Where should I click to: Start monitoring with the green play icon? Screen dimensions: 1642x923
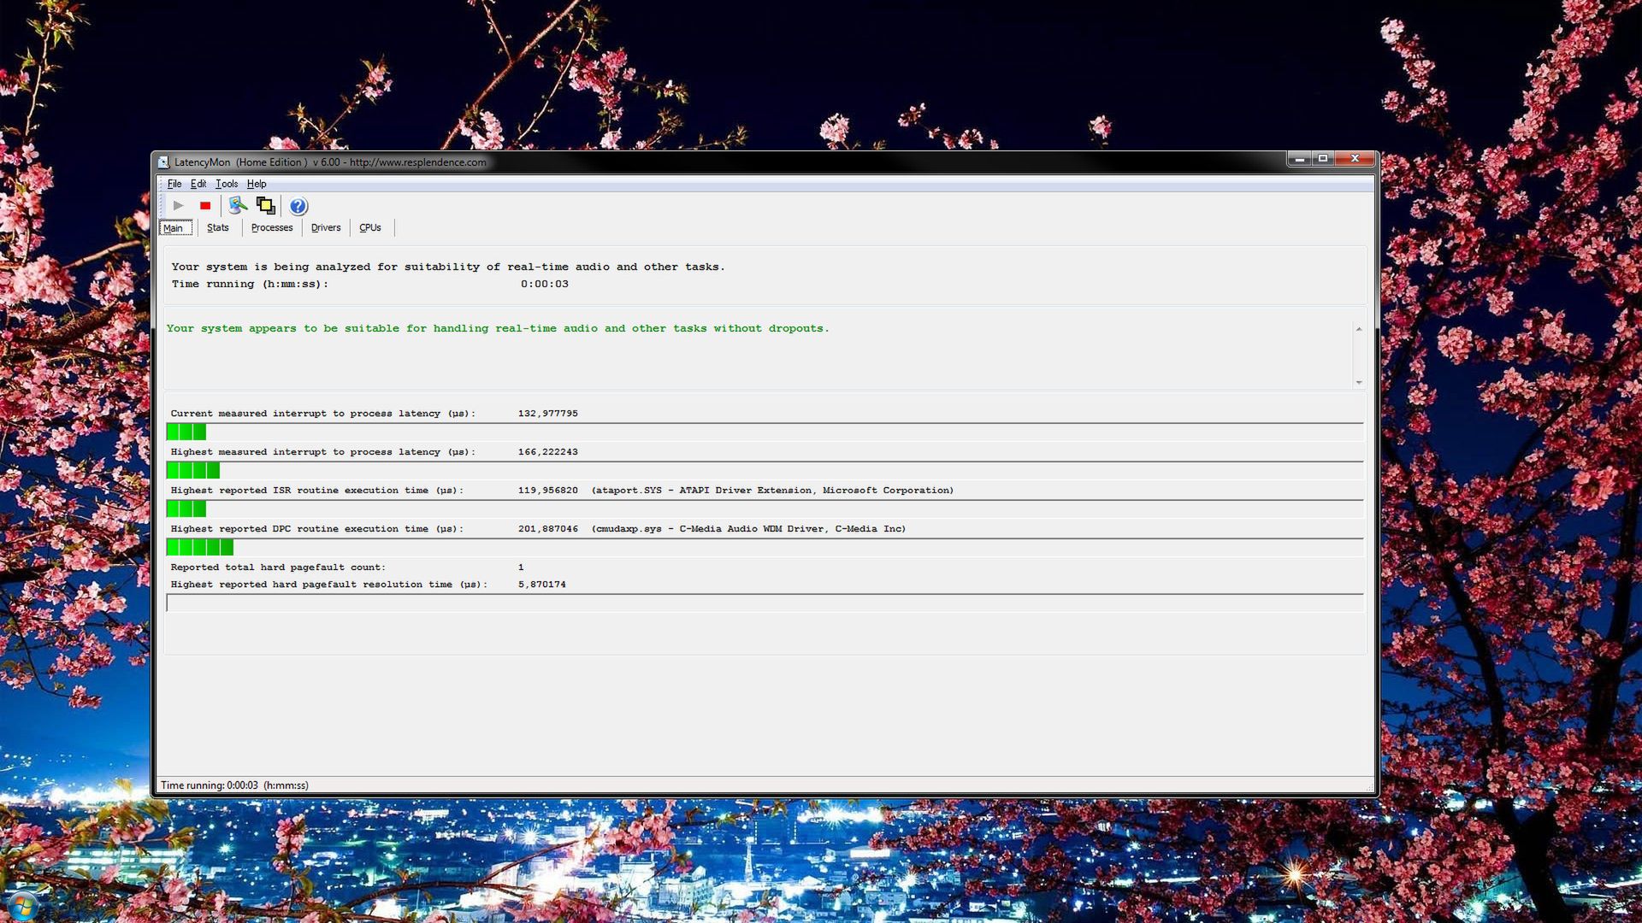tap(178, 206)
